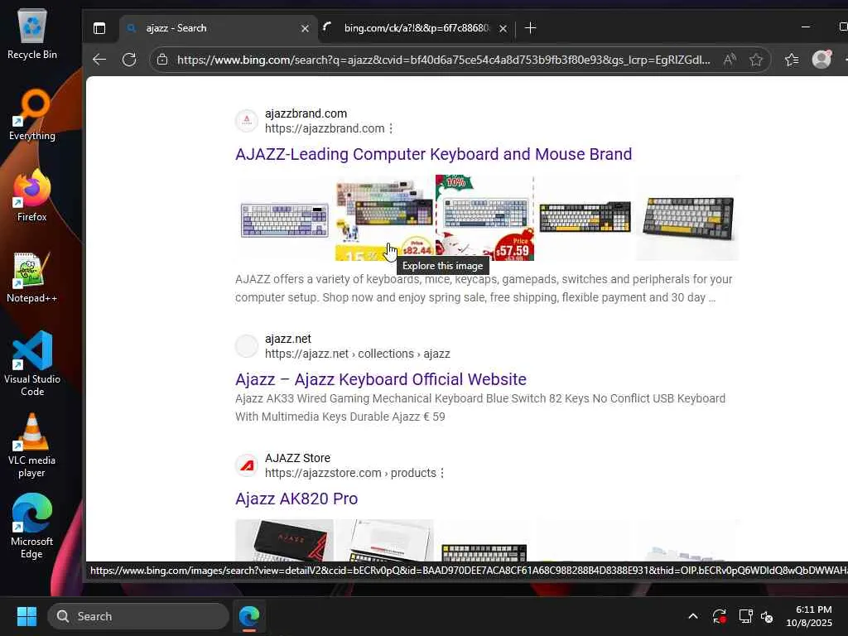Switch to the bing.com/ck/a loading tab
The width and height of the screenshot is (848, 636).
(x=416, y=28)
